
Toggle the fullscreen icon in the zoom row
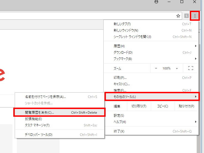point(191,68)
